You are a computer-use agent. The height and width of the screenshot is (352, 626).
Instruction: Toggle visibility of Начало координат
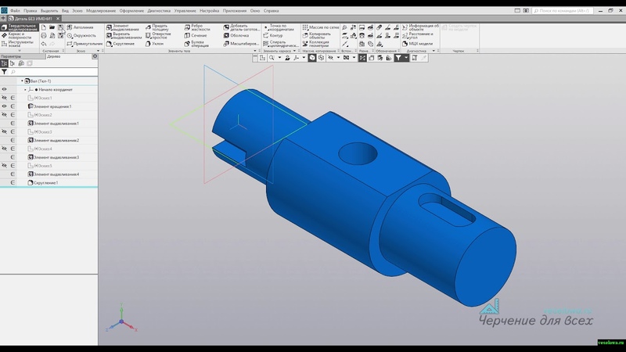click(x=4, y=89)
